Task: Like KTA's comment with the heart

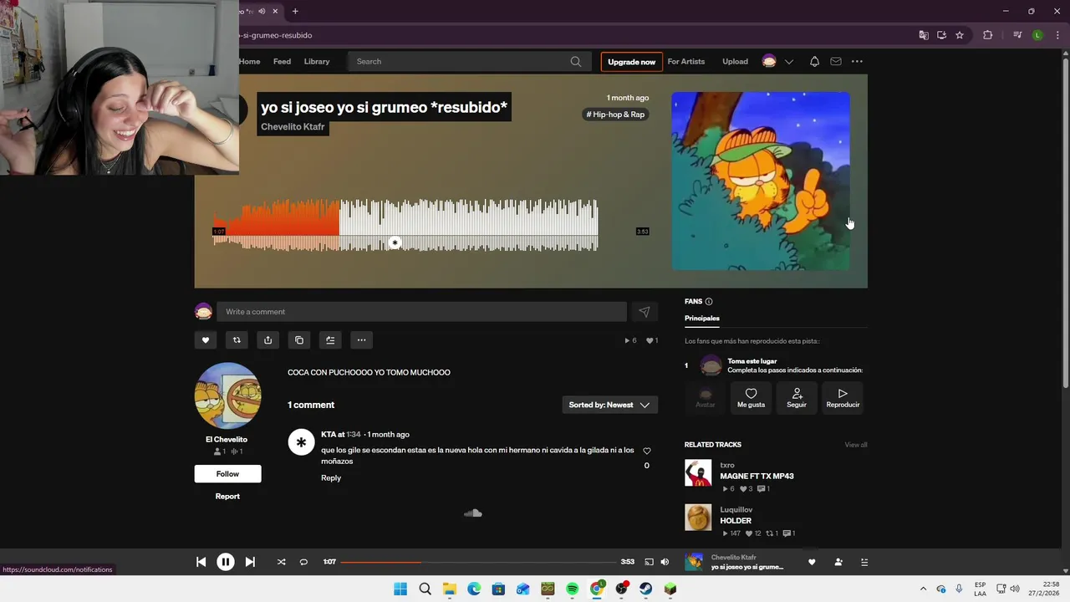Action: pyautogui.click(x=646, y=451)
